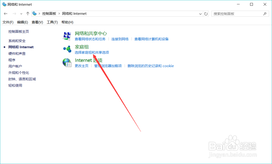Click the Control Panel icon in address bar
272x164 pixels.
tap(34, 13)
